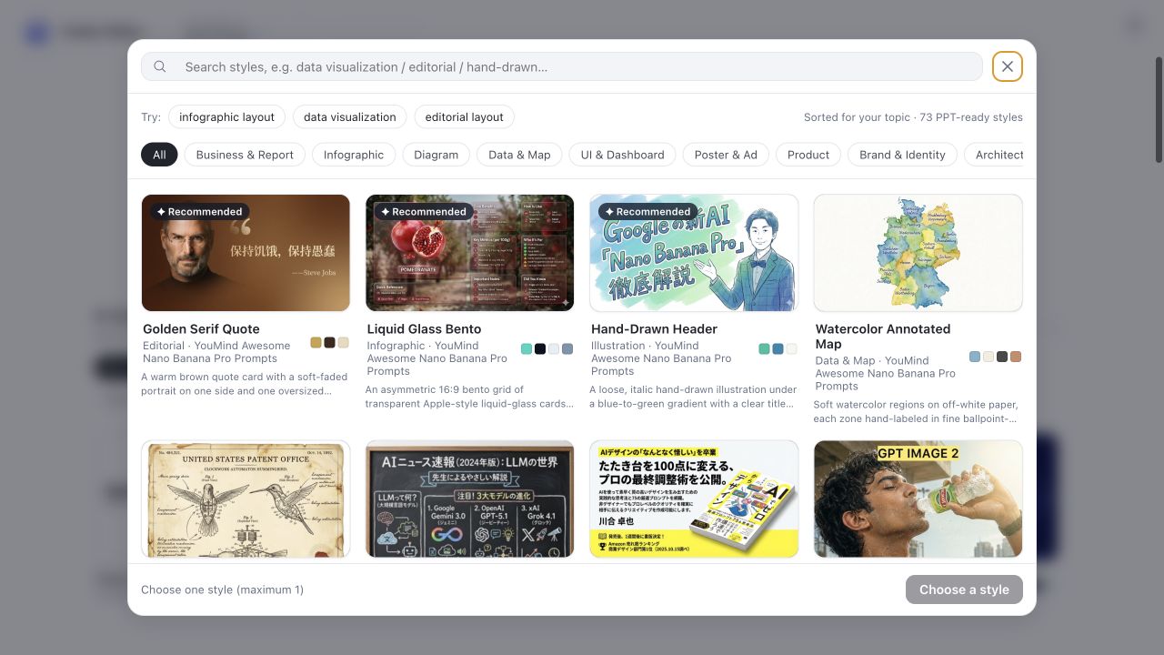This screenshot has height=655, width=1164.
Task: Open the patent office hummingbird style thumbnail
Action: (x=246, y=499)
